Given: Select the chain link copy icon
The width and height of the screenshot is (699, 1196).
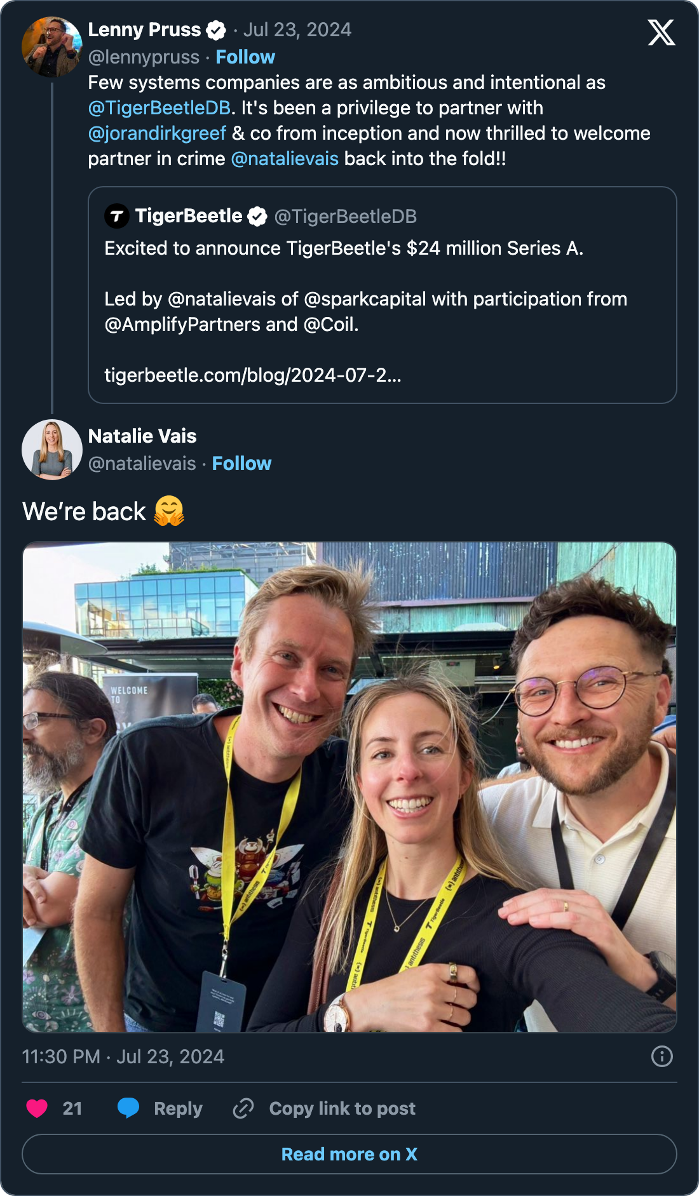Looking at the screenshot, I should click(x=243, y=1108).
